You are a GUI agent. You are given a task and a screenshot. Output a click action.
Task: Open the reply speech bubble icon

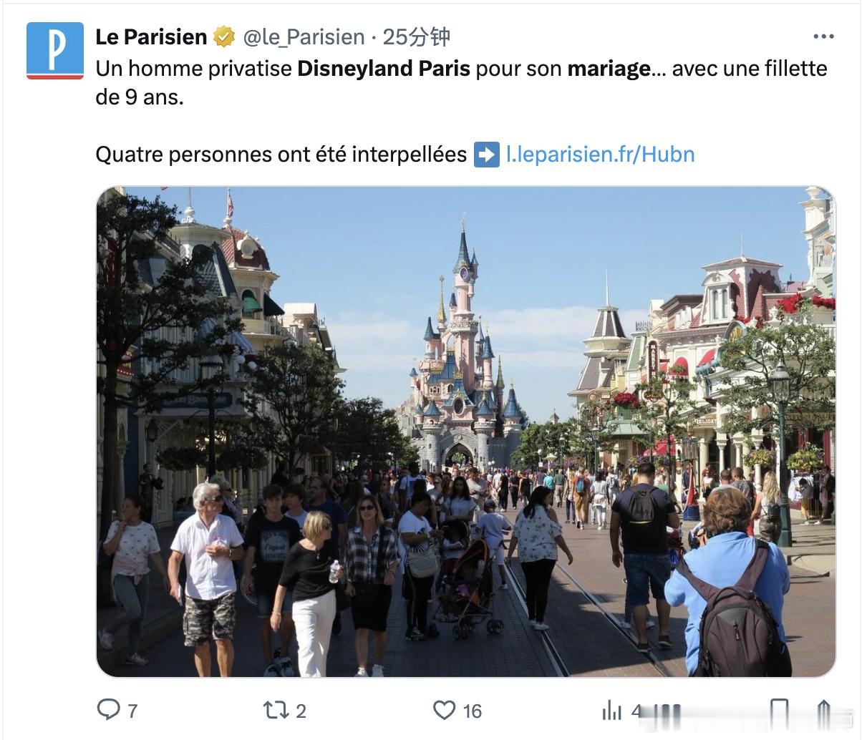pos(108,709)
